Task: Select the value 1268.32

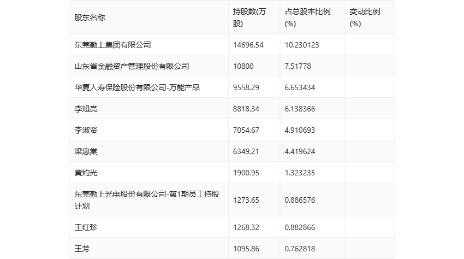Action: tap(246, 227)
